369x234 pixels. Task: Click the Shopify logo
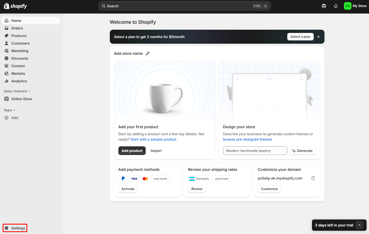pyautogui.click(x=15, y=6)
